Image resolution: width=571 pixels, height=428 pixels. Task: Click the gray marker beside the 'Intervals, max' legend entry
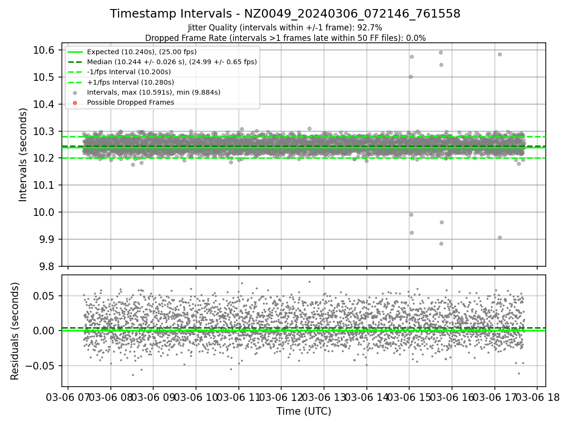tap(75, 92)
